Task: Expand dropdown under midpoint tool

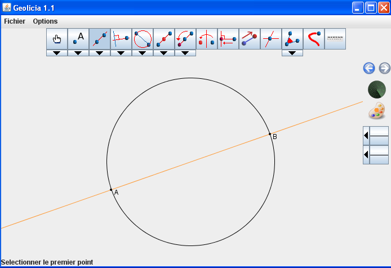Action: click(164, 53)
